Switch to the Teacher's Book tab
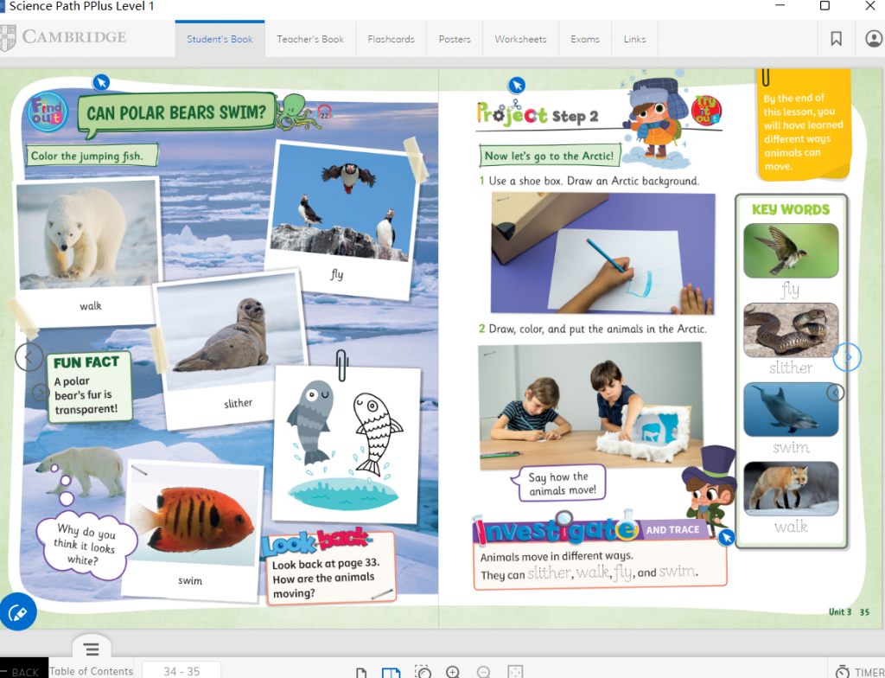885x678 pixels. [310, 39]
